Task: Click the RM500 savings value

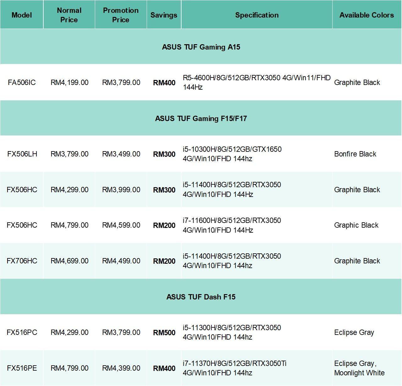Action: click(164, 333)
